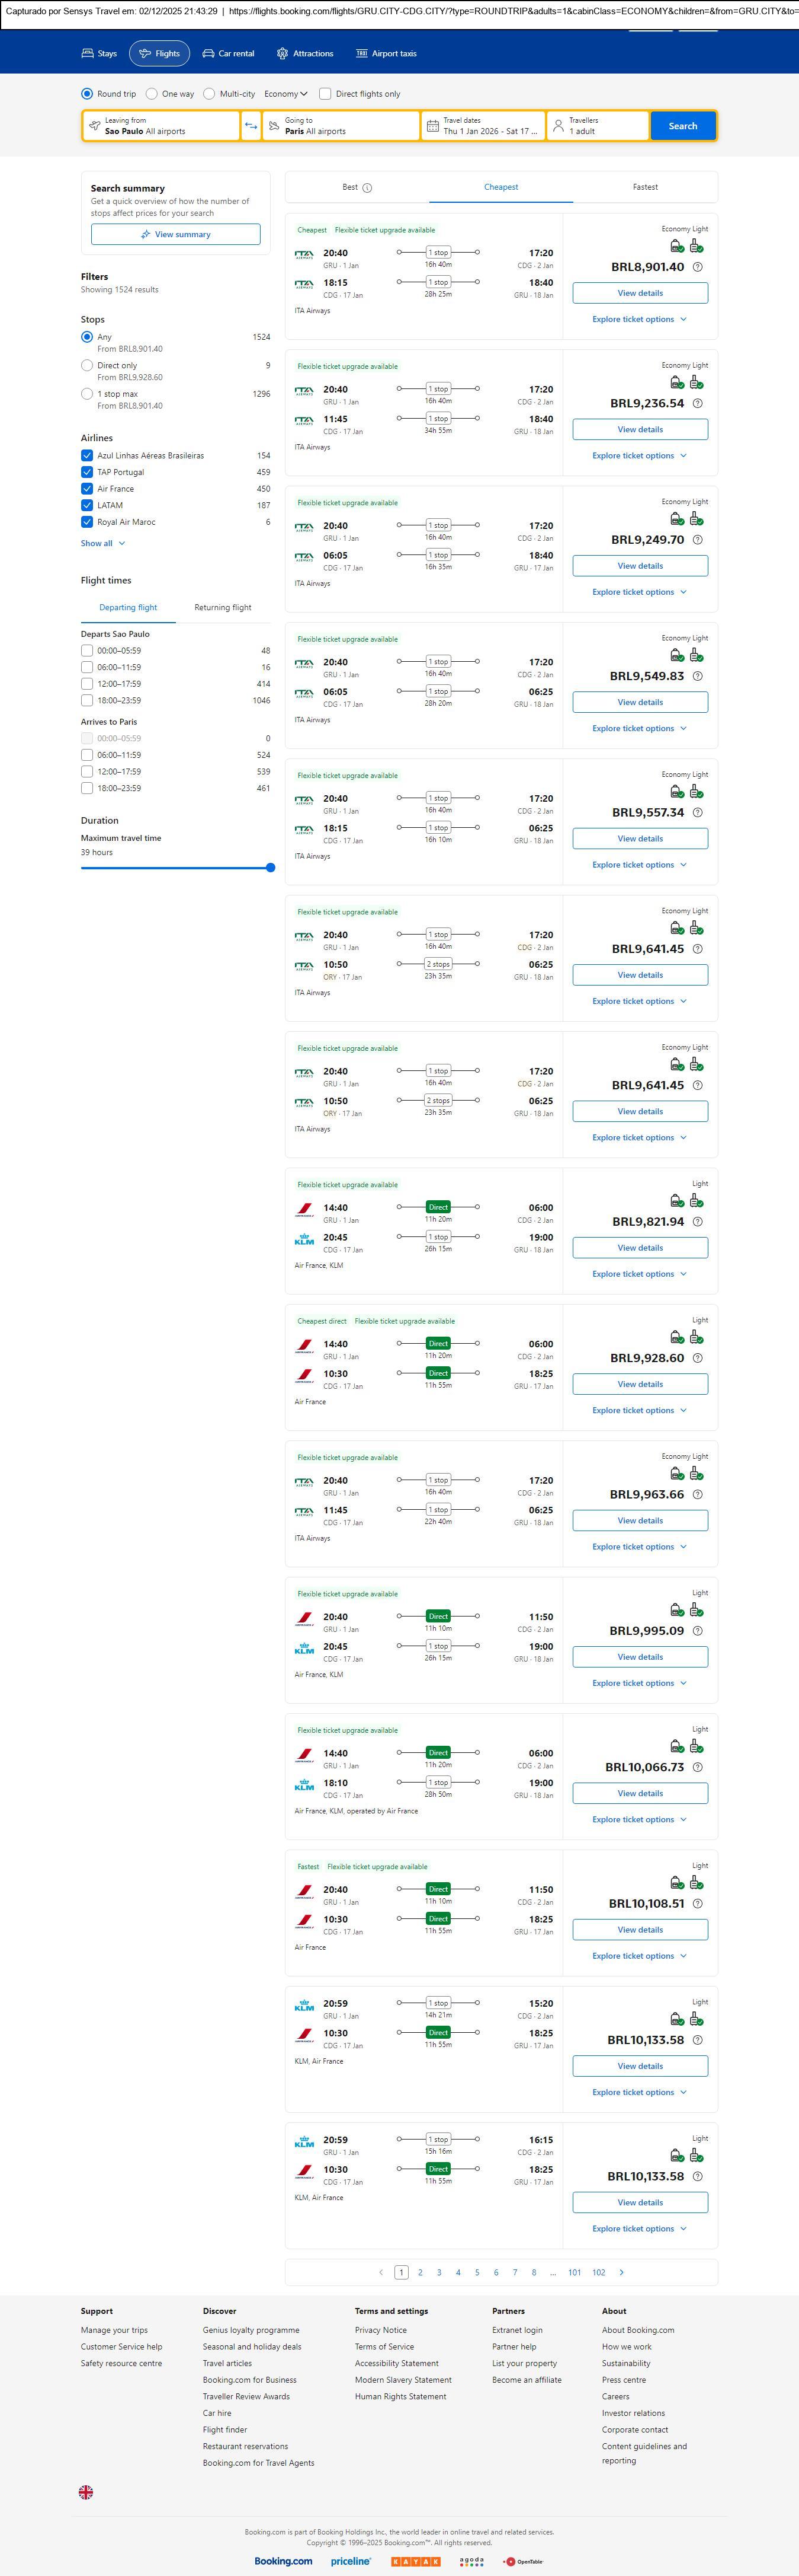Click the blue Search button

coord(682,126)
